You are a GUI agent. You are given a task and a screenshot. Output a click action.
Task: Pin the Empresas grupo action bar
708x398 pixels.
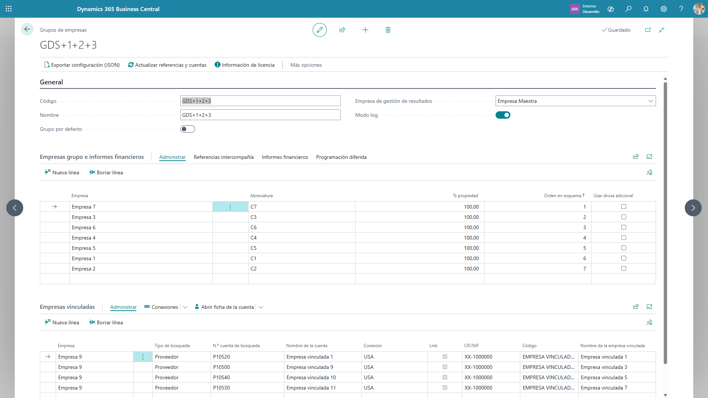click(649, 172)
